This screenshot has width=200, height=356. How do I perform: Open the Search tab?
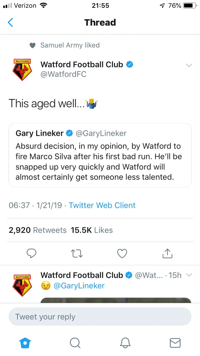[75, 343]
